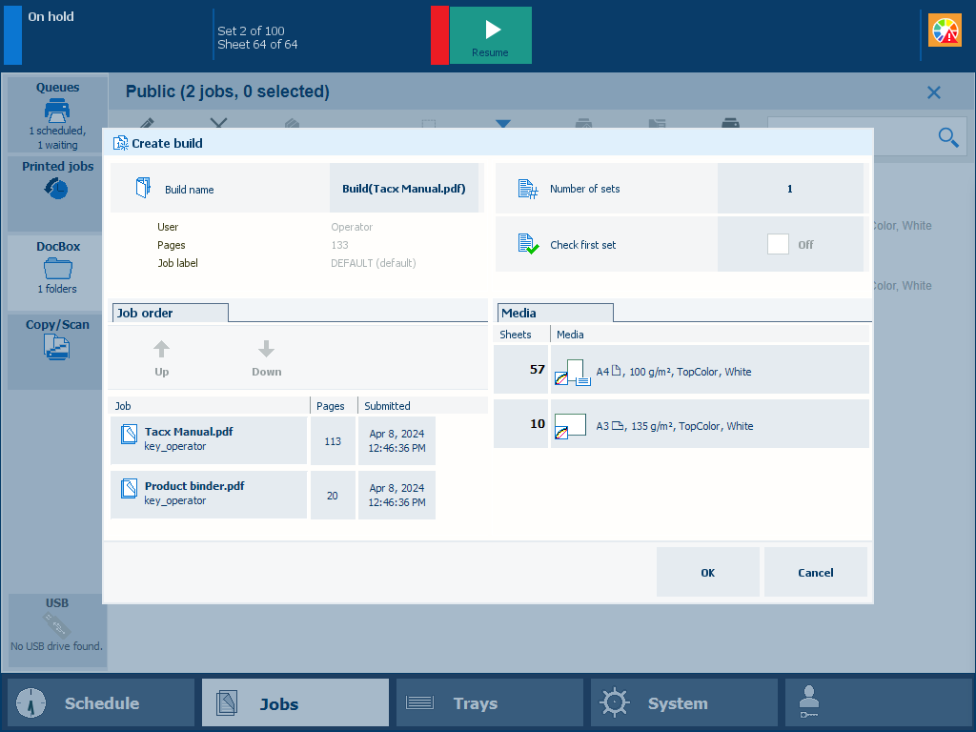Edit the Build name field
Viewport: 976px width, 732px height.
[x=404, y=189]
